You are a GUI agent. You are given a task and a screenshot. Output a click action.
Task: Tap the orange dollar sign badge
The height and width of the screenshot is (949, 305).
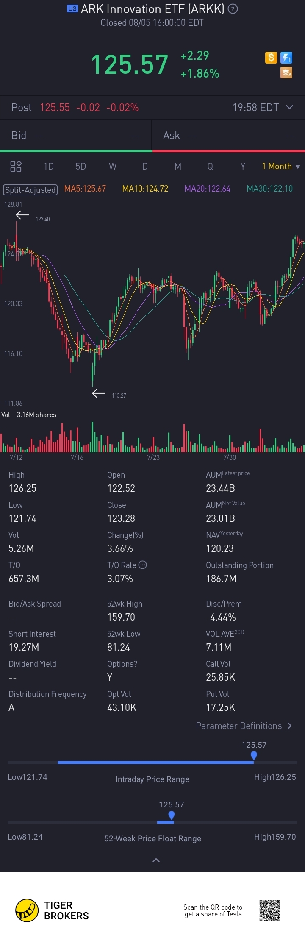[x=271, y=57]
